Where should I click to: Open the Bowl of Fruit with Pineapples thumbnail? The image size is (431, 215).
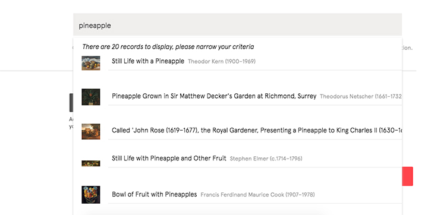click(x=91, y=195)
